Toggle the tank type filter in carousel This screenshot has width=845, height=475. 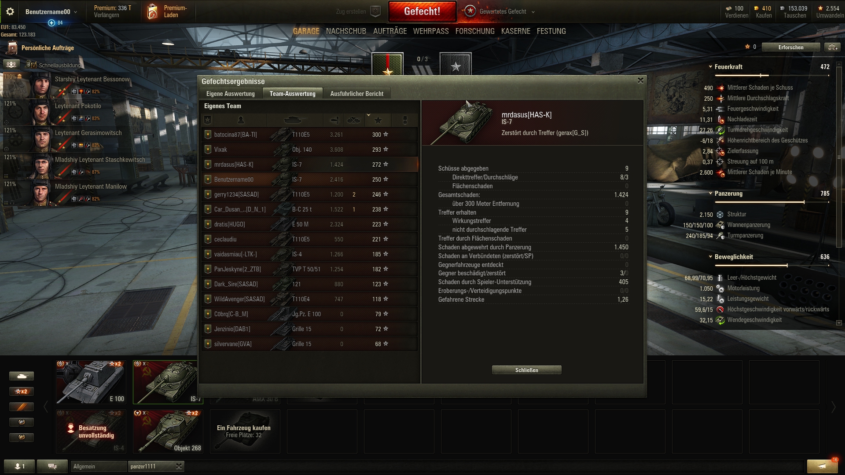click(22, 376)
